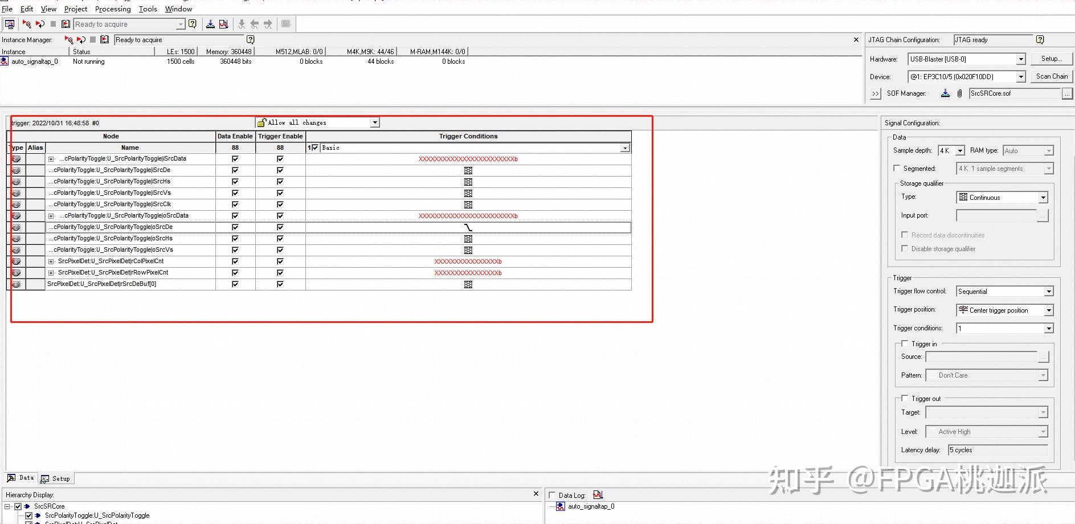Open the Tools menu

[x=148, y=9]
